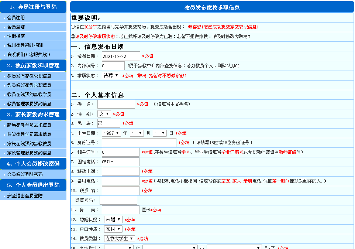Click the 微信号码 input field

[118, 200]
